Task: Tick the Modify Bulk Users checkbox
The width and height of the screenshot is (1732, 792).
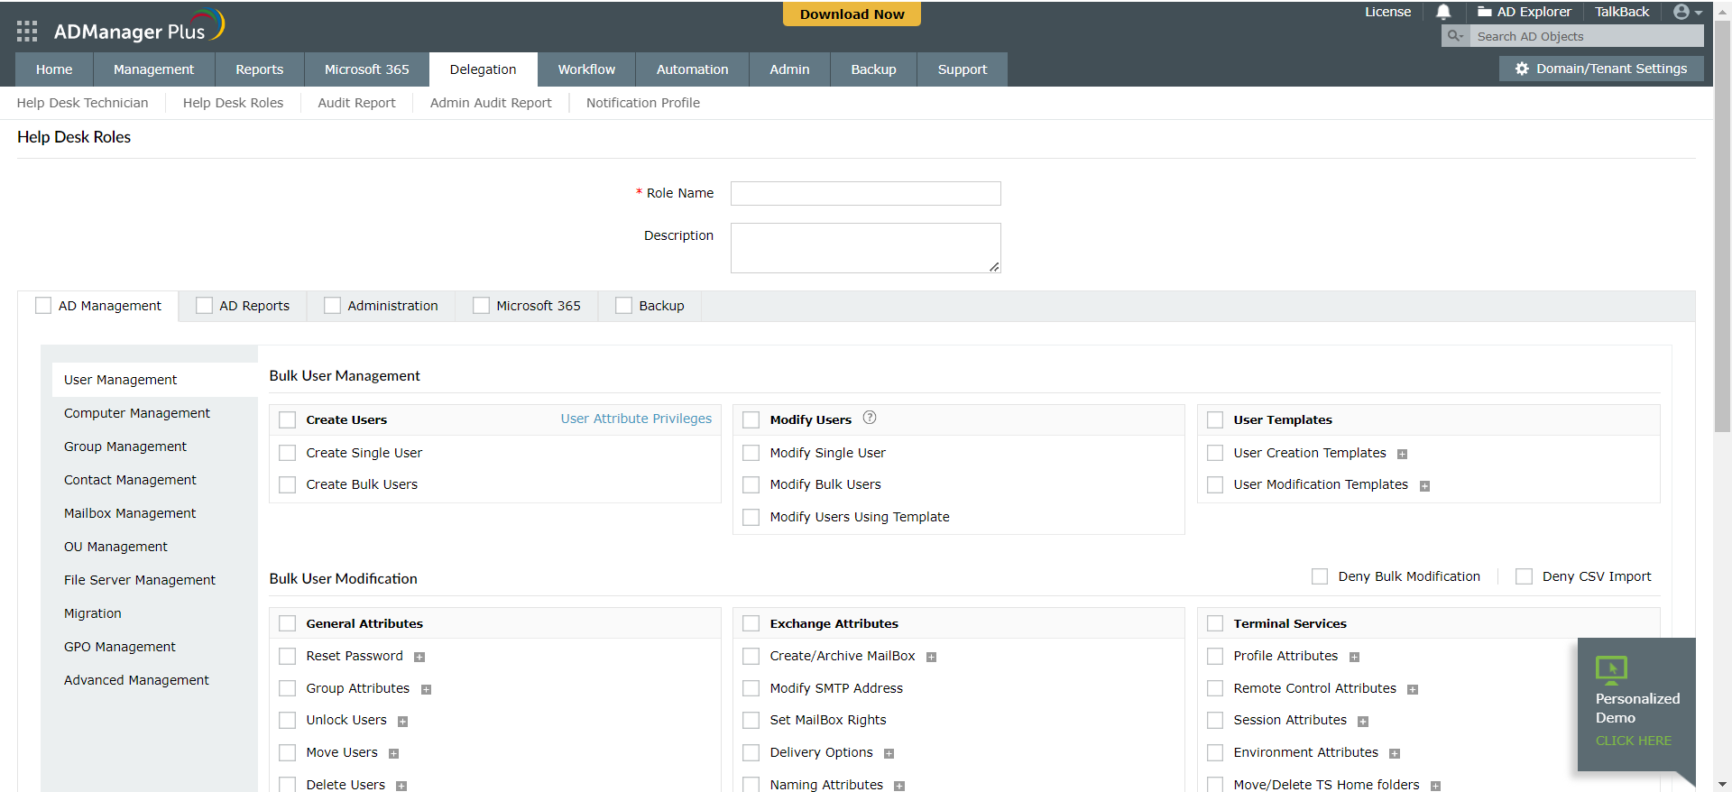Action: click(751, 485)
